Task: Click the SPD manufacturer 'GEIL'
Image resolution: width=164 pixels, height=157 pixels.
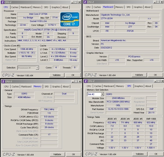Action: (118, 105)
